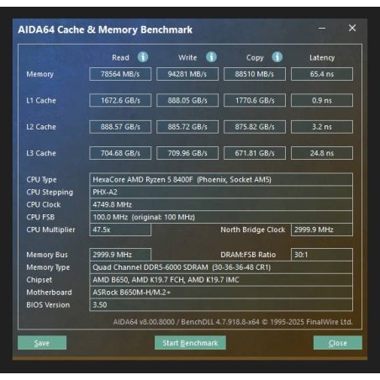Select the L1 Cache write value 888.05 GB/s
Screen dimensions: 380x380
[x=187, y=100]
